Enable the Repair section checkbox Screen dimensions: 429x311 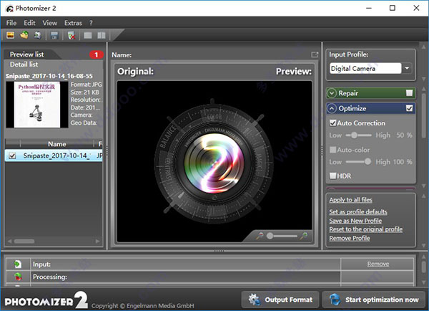pyautogui.click(x=409, y=93)
